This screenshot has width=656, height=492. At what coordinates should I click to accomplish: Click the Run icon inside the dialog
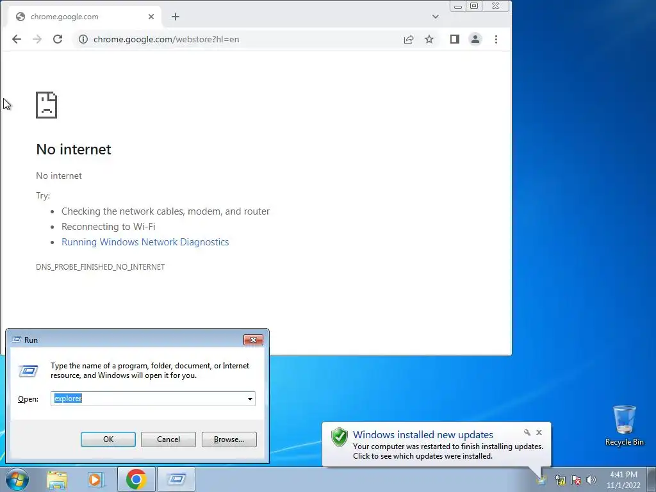tap(28, 371)
